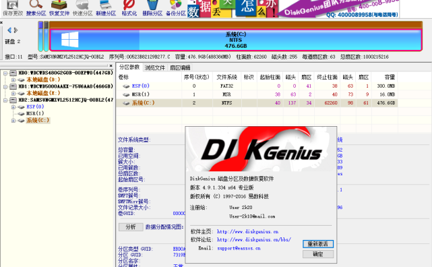This screenshot has height=267, width=432.
Task: Click the HD2 Samsung disk icon in tree
Action: click(x=13, y=100)
